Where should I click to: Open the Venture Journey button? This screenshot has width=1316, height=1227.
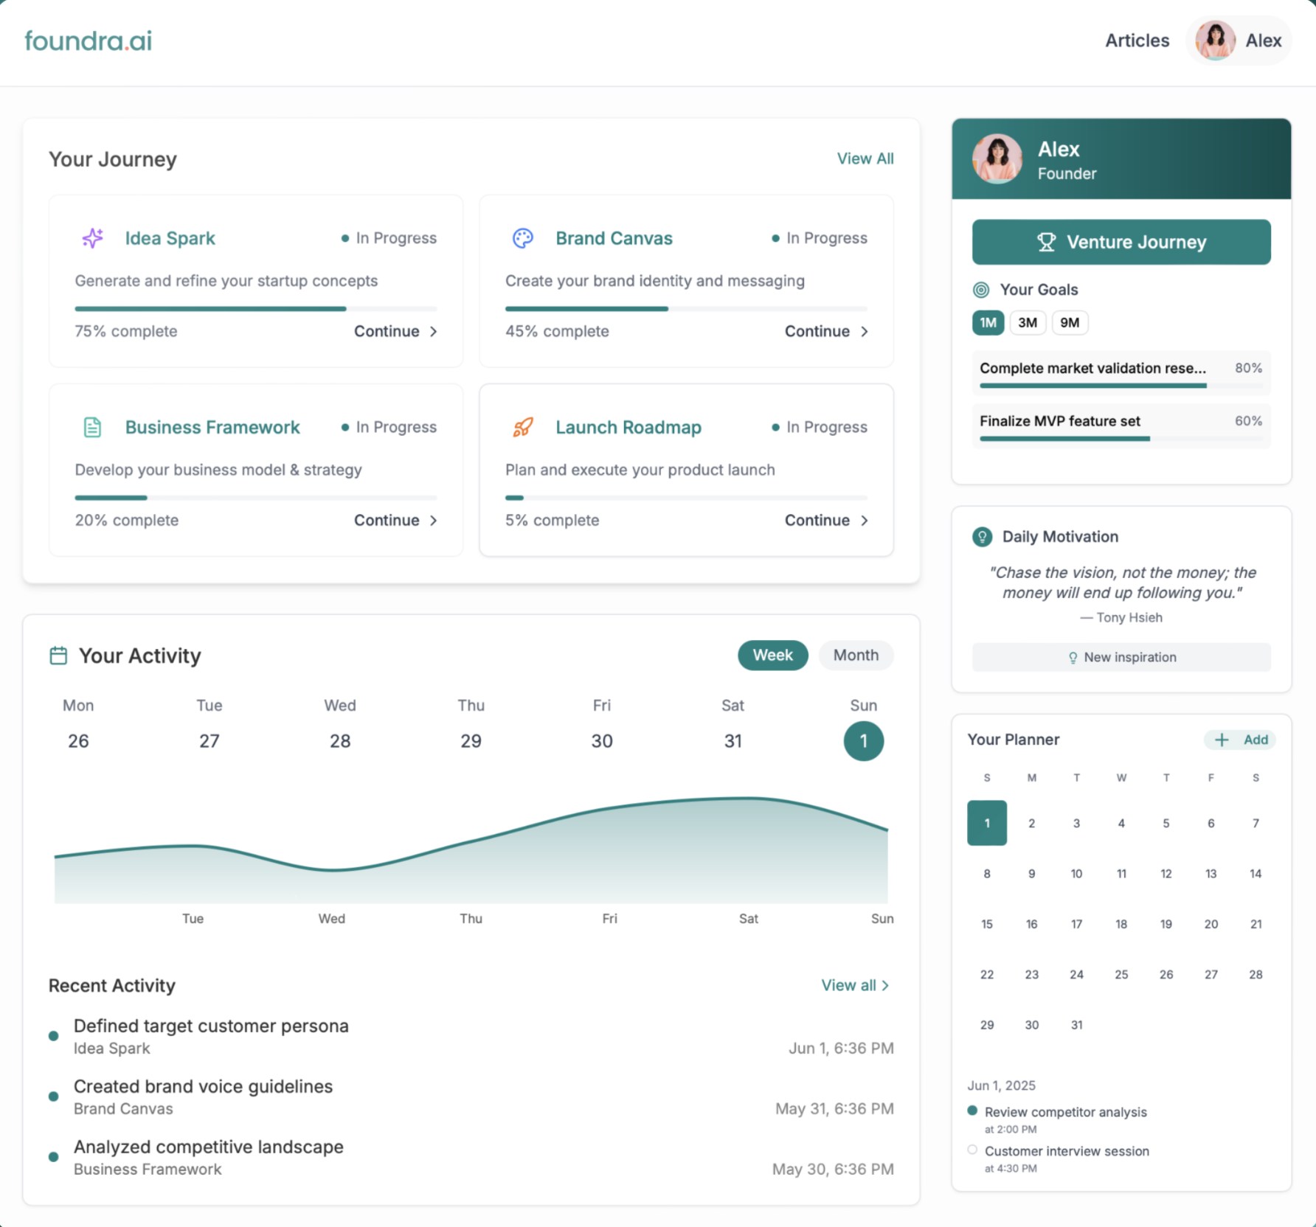click(1121, 242)
